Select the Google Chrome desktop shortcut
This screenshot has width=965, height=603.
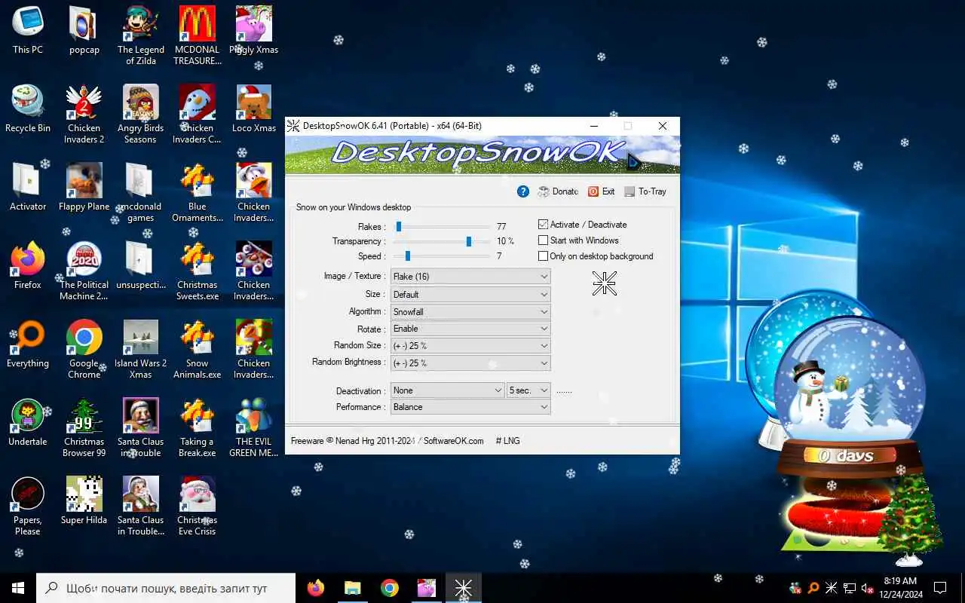[x=84, y=349]
